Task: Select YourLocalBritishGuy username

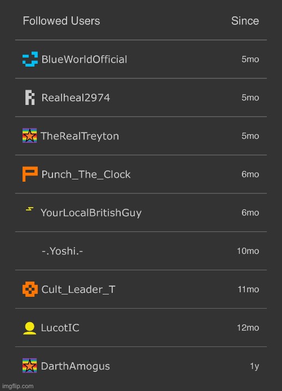Action: coord(91,213)
